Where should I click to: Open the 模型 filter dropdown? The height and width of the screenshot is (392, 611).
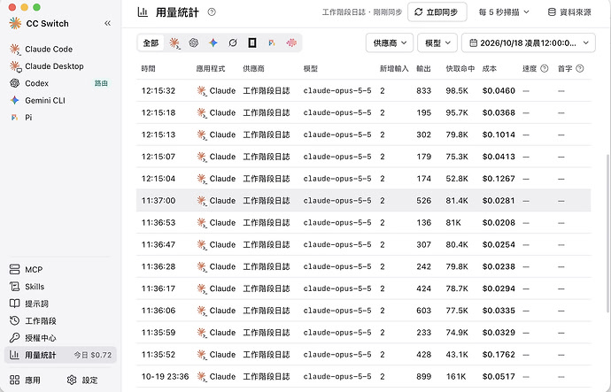[x=437, y=42]
